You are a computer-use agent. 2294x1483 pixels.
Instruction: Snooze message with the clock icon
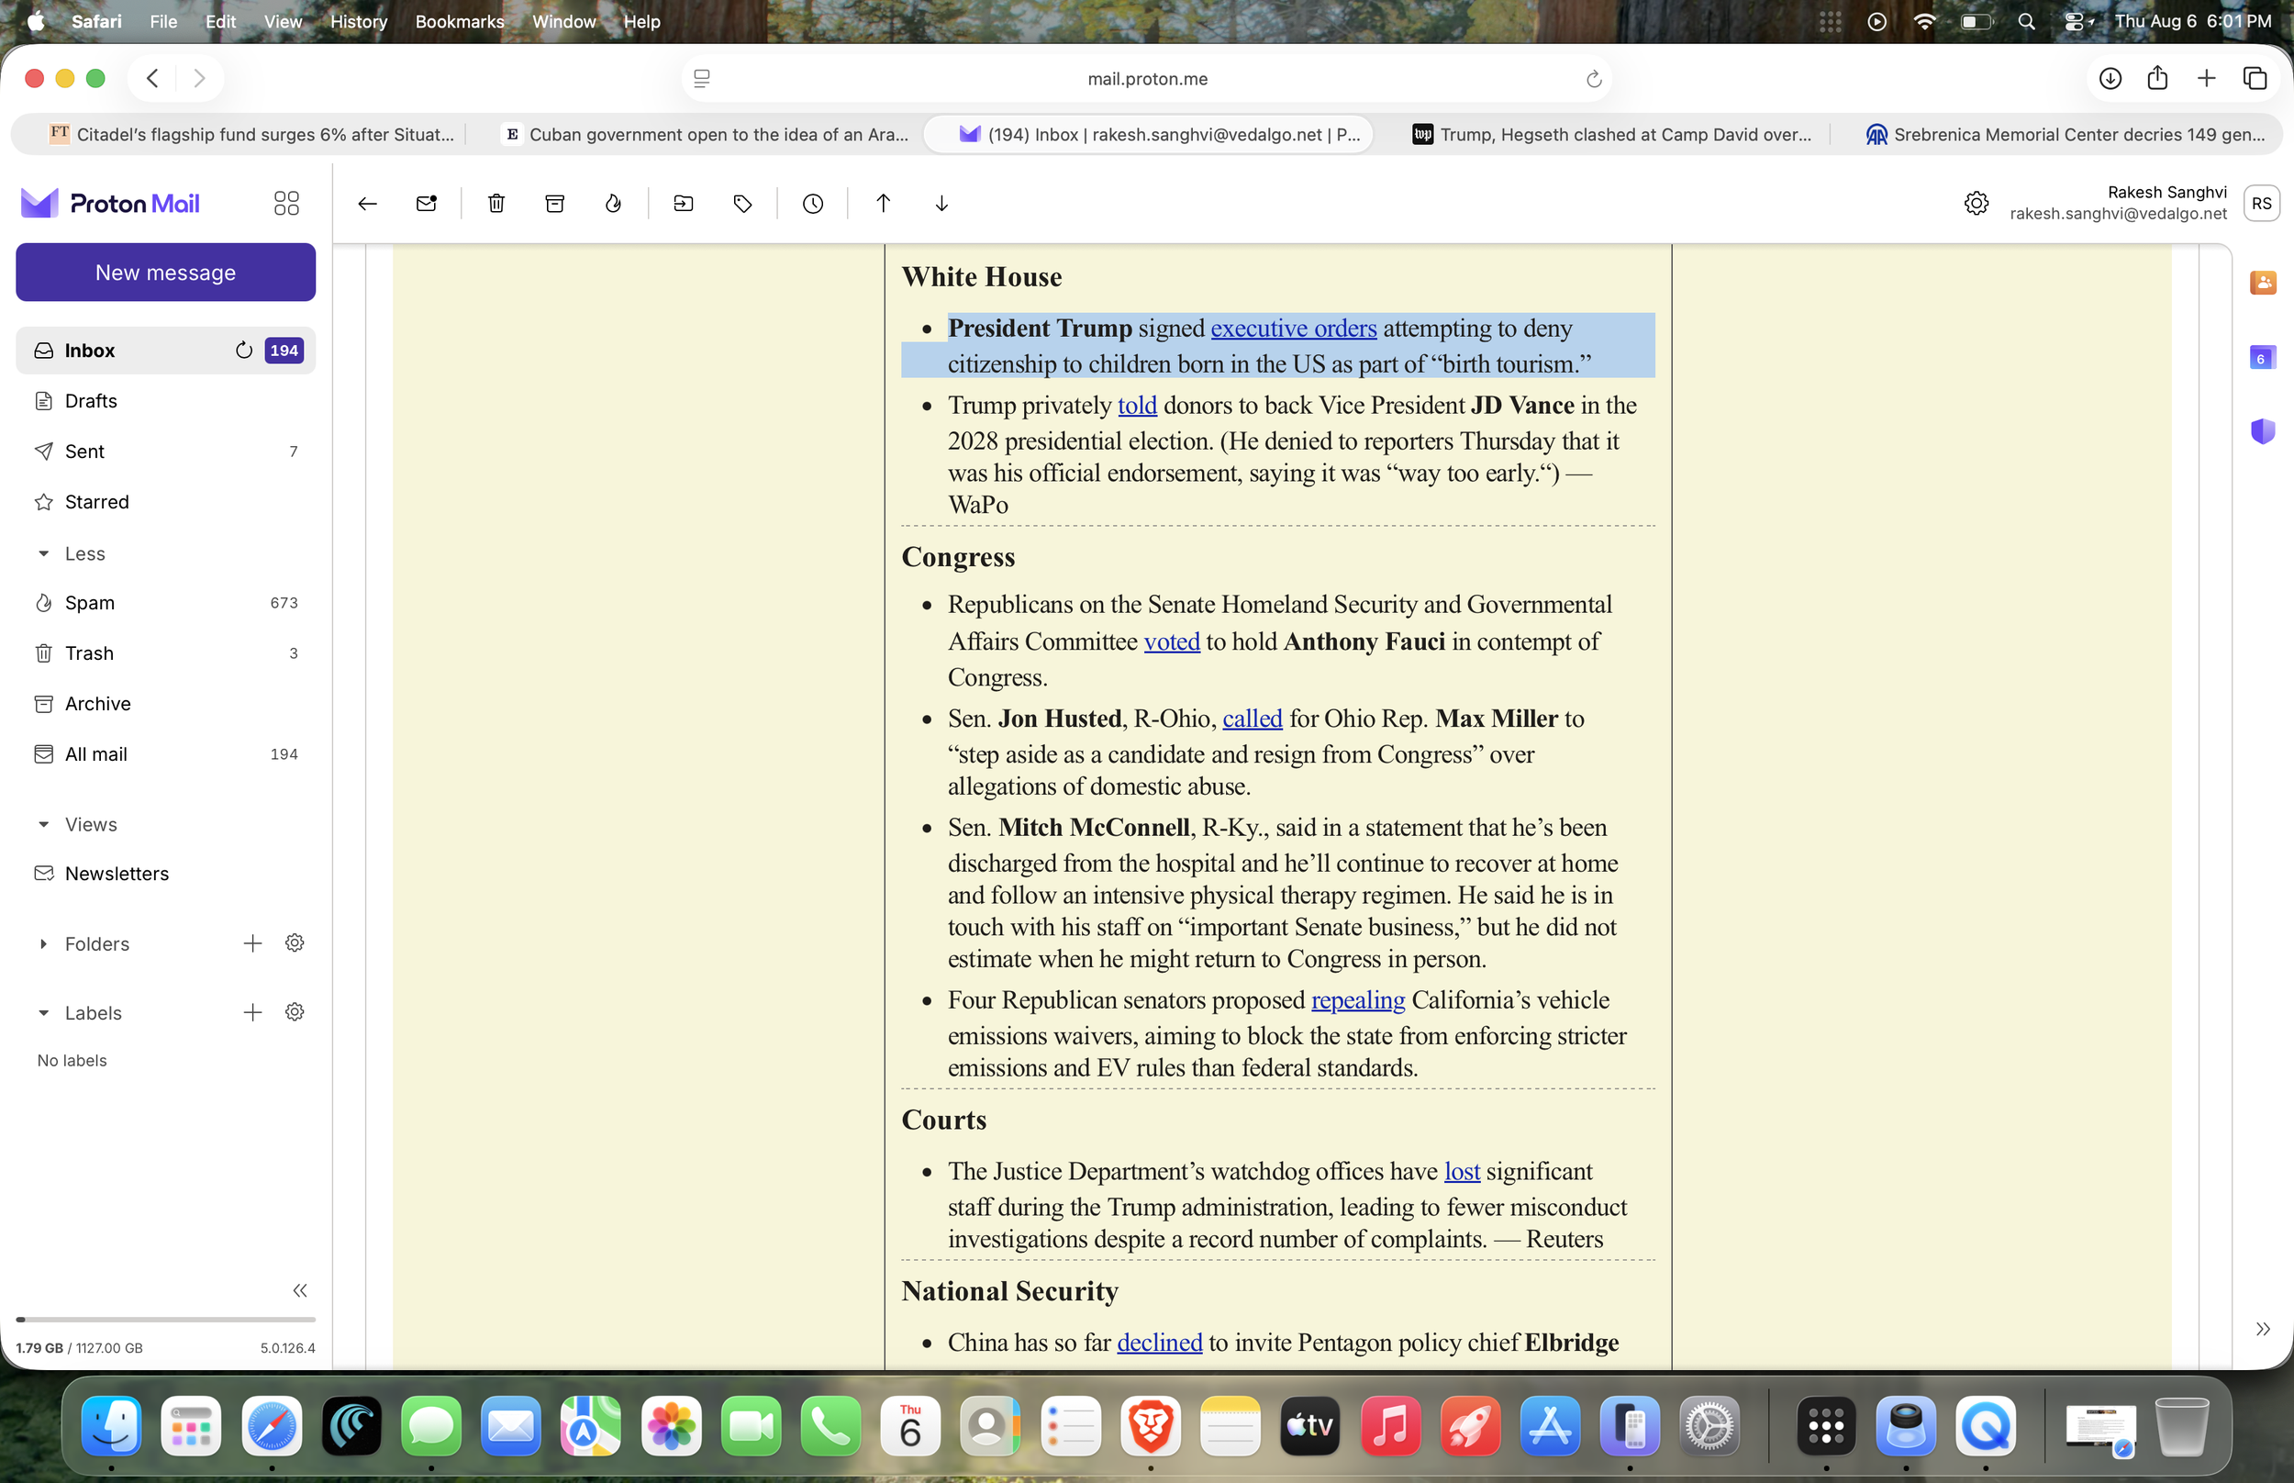click(812, 203)
